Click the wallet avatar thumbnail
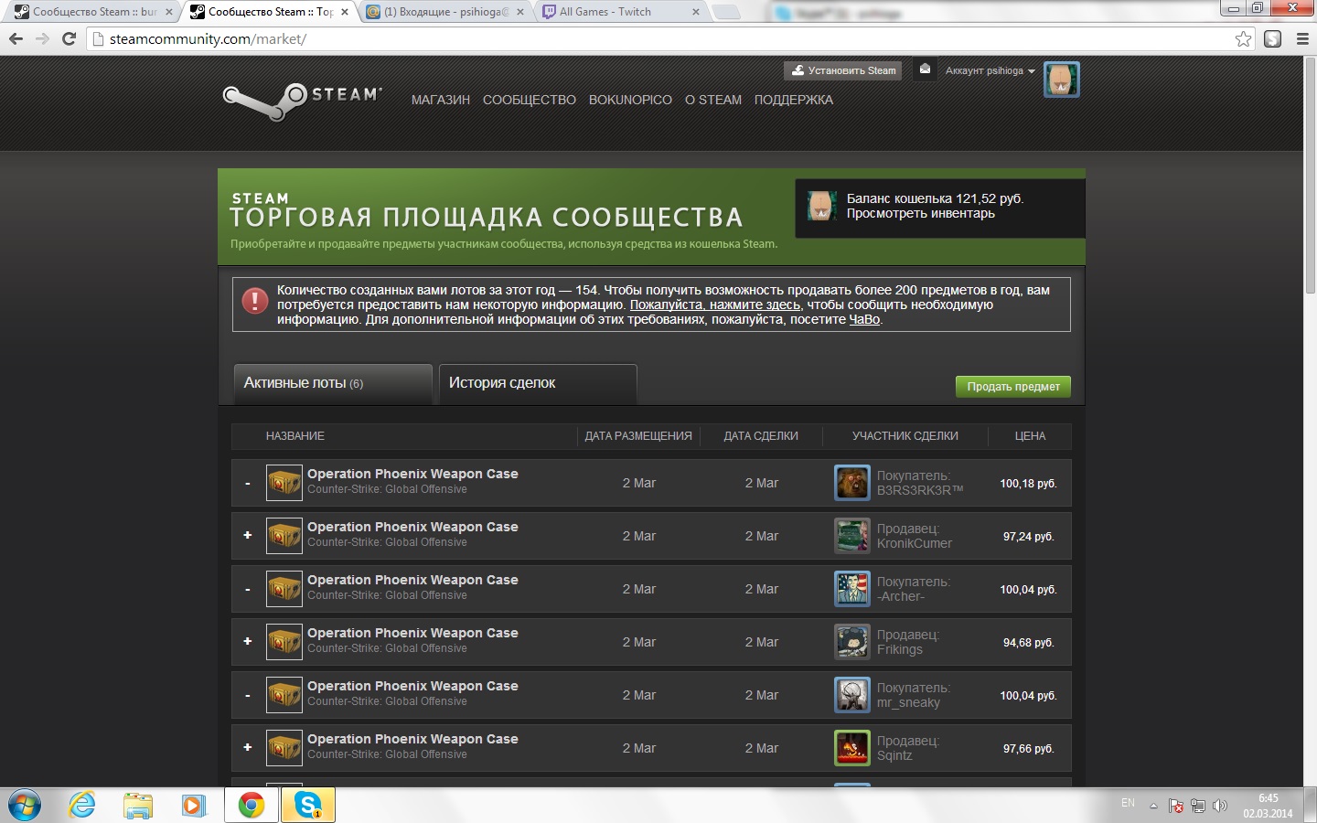Screen dimensions: 1317x823 [821, 206]
